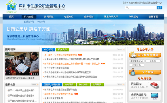Open news 上门服务，让住房公积金提取更便捷
167x103 pixels.
pos(60,55)
